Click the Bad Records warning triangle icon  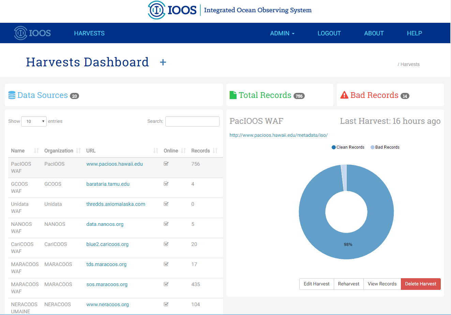pos(344,95)
